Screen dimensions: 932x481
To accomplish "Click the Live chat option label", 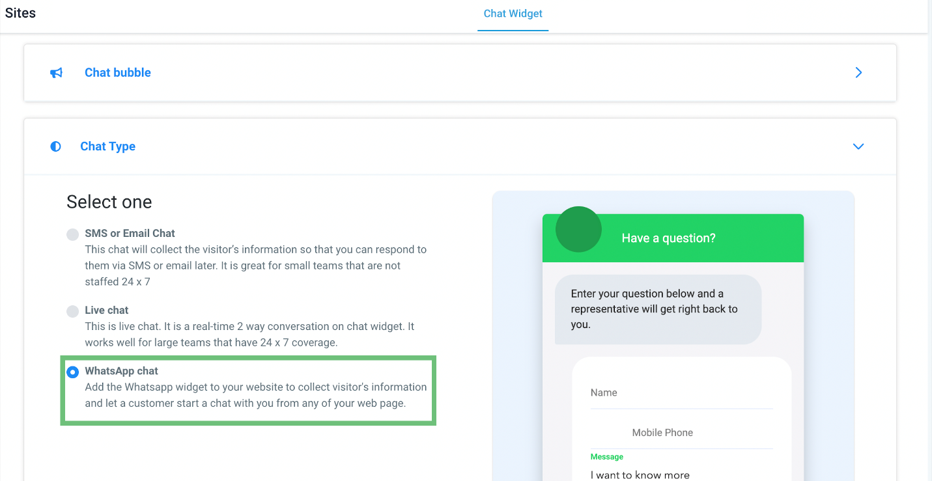I will [107, 310].
